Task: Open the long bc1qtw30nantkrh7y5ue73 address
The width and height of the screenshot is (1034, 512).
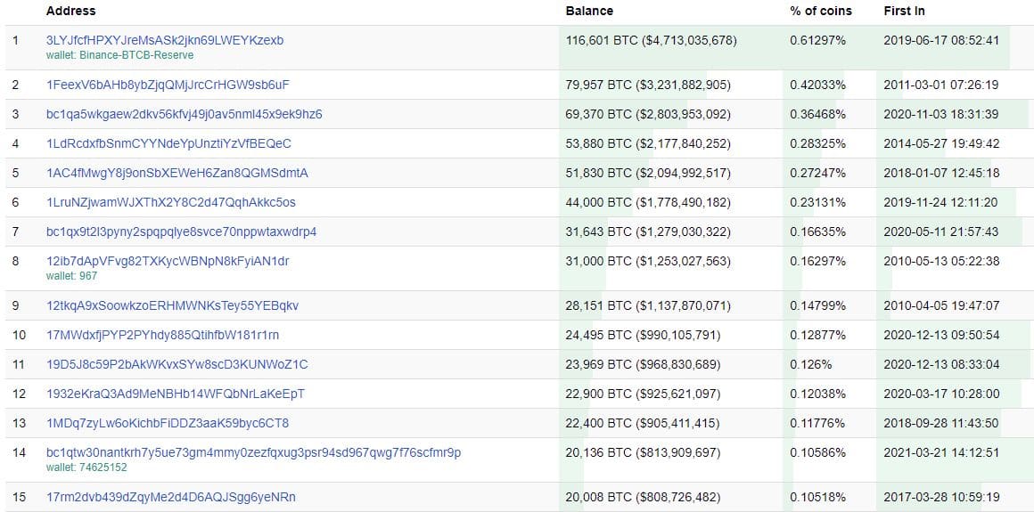Action: click(x=253, y=452)
